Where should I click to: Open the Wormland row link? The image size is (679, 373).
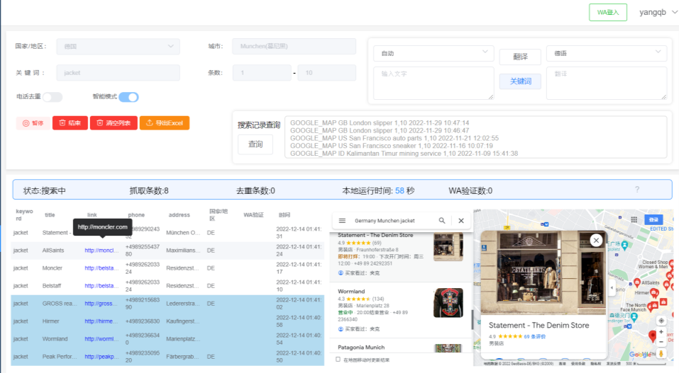click(x=100, y=339)
